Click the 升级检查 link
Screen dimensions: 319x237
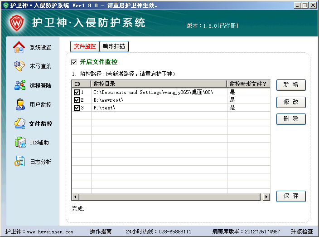tap(302, 231)
